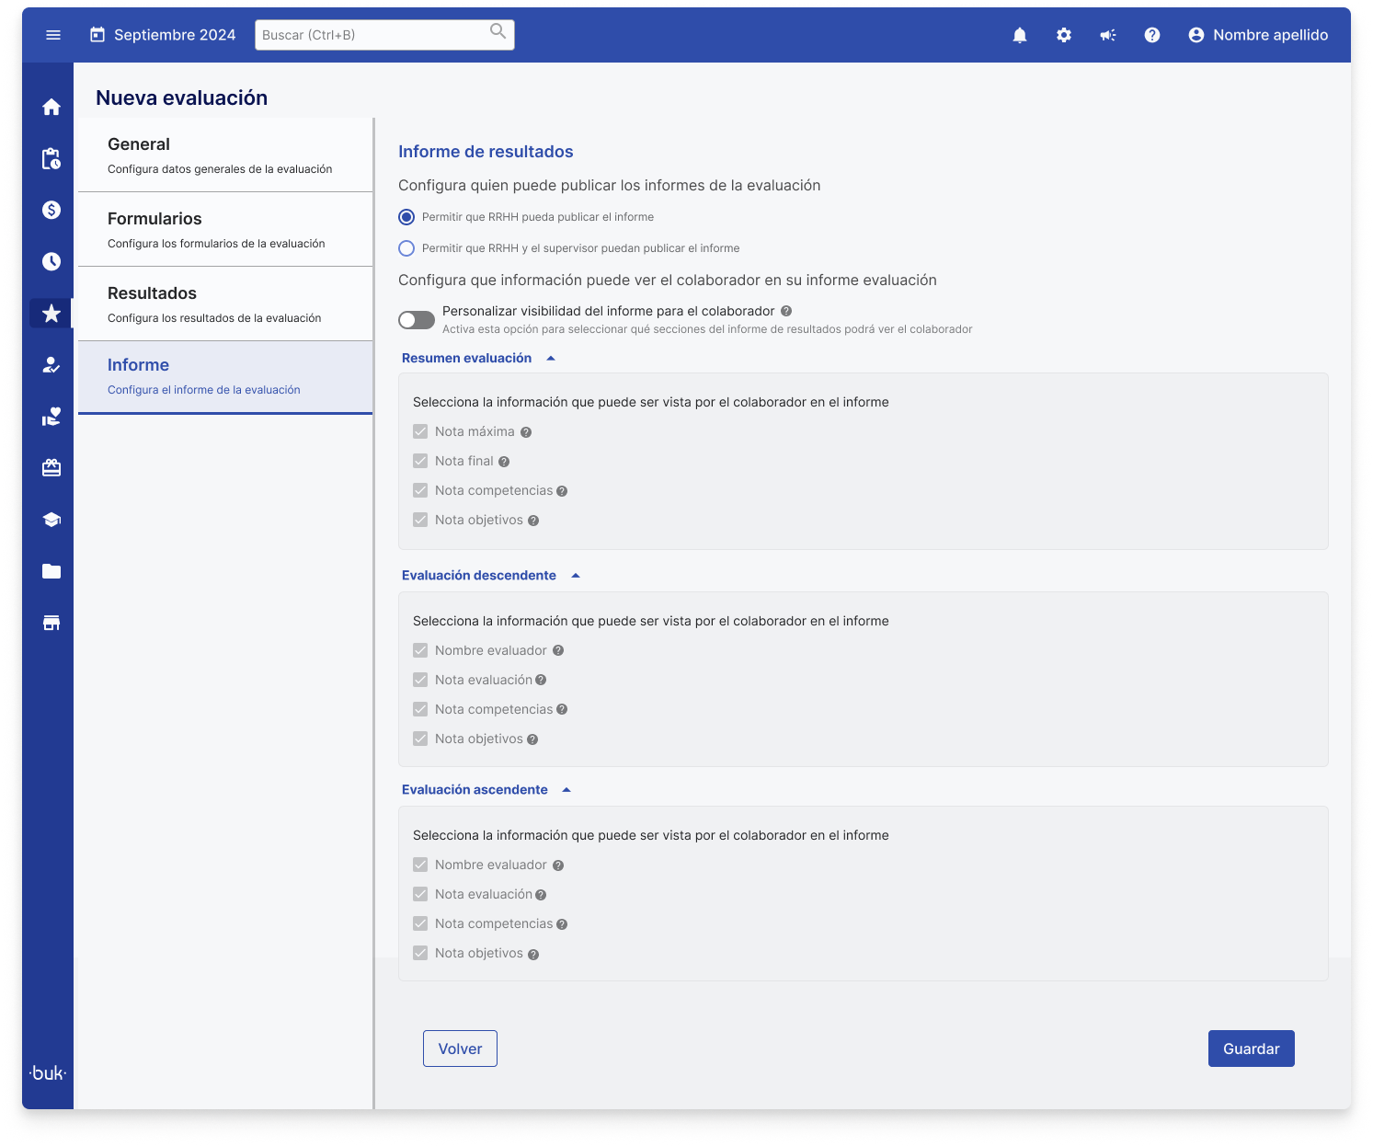The width and height of the screenshot is (1373, 1146).
Task: Collapse the Evaluación descendente section
Action: (x=576, y=576)
